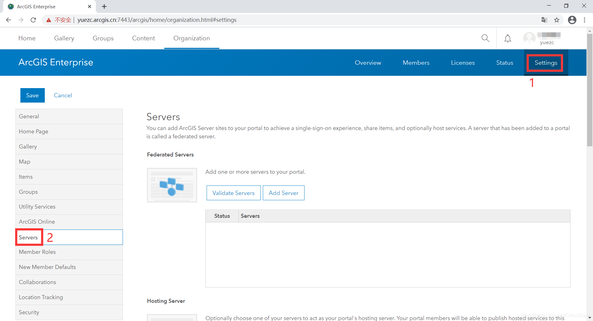Viewport: 593px width, 321px height.
Task: Open the yuezc user profile avatar
Action: coord(529,38)
